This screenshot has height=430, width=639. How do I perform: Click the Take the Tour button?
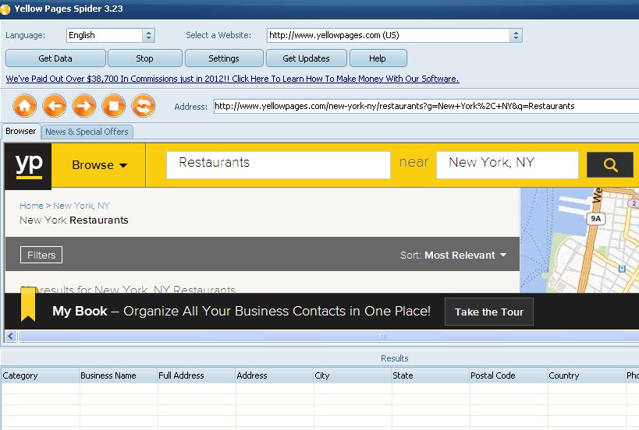(489, 312)
